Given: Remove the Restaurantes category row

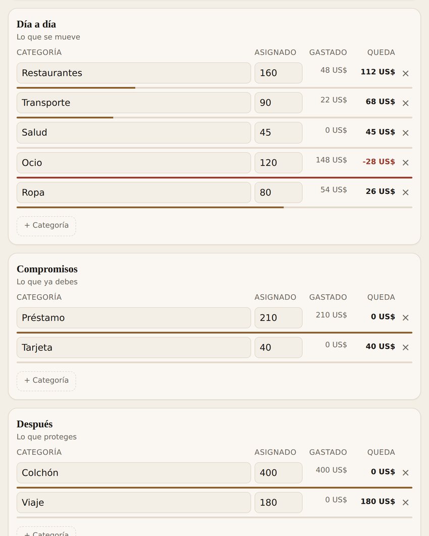Looking at the screenshot, I should (405, 73).
